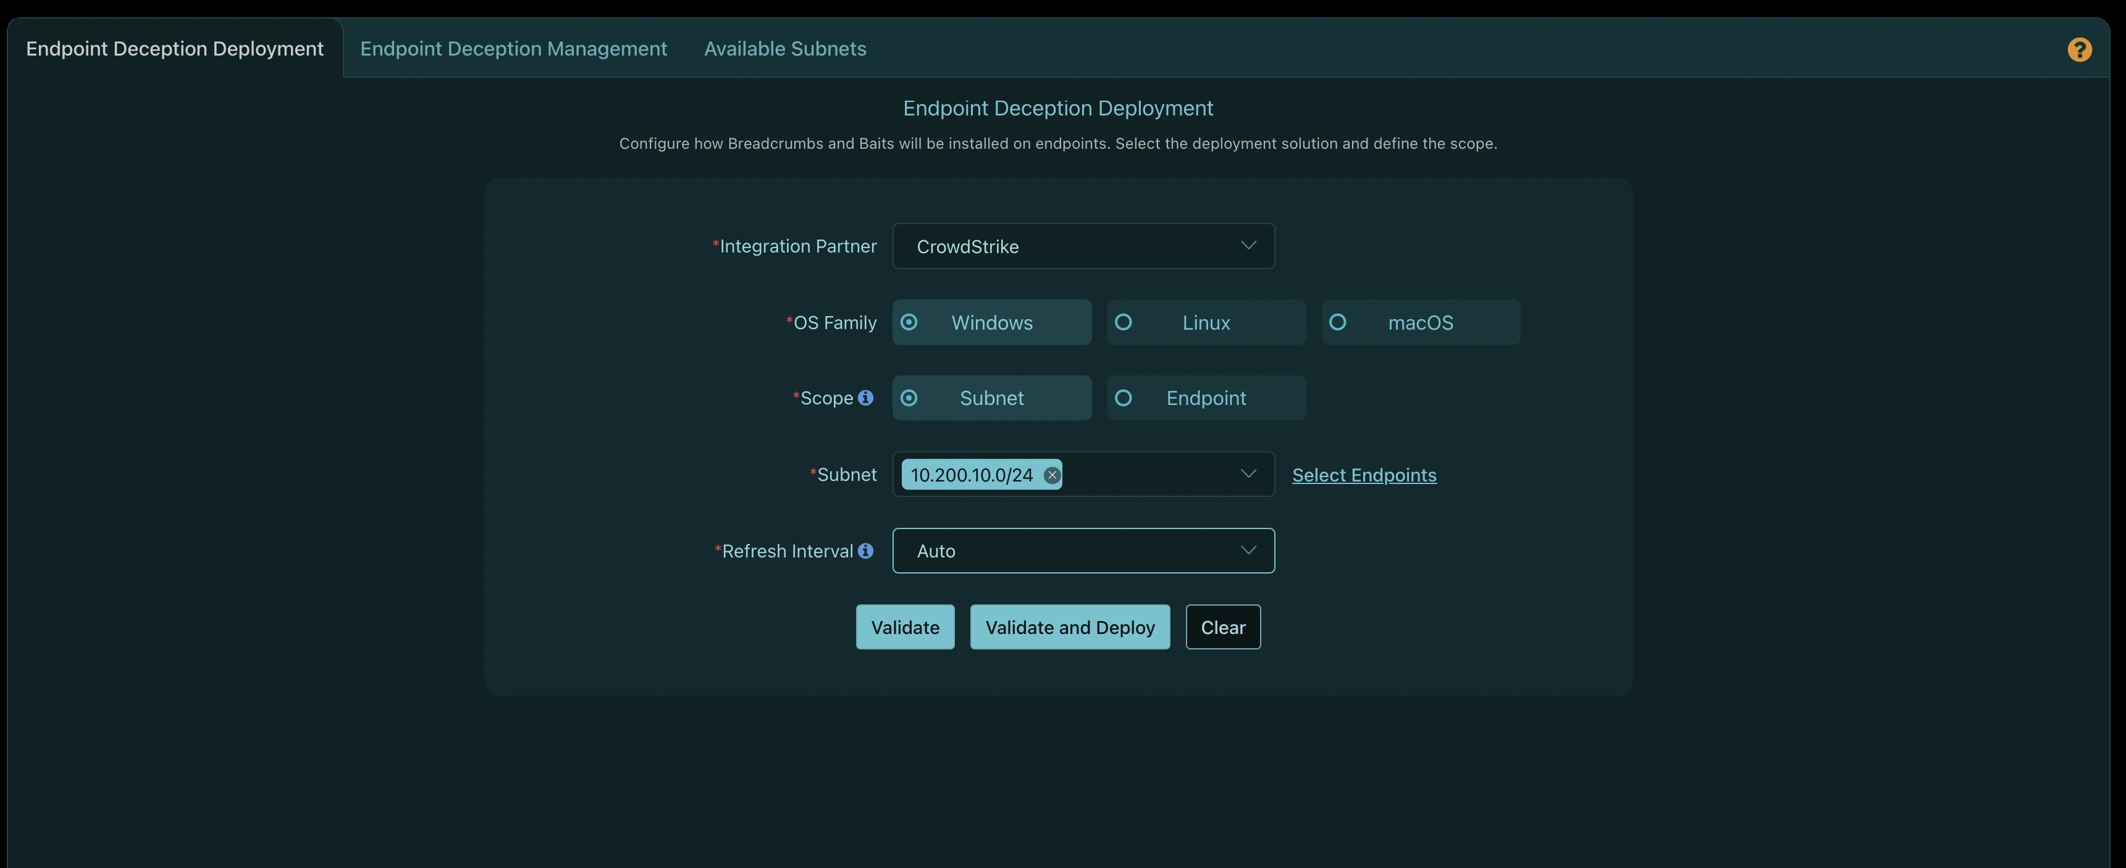Click the Select Endpoints link
Screen dimensions: 2126x868
[x=1364, y=474]
